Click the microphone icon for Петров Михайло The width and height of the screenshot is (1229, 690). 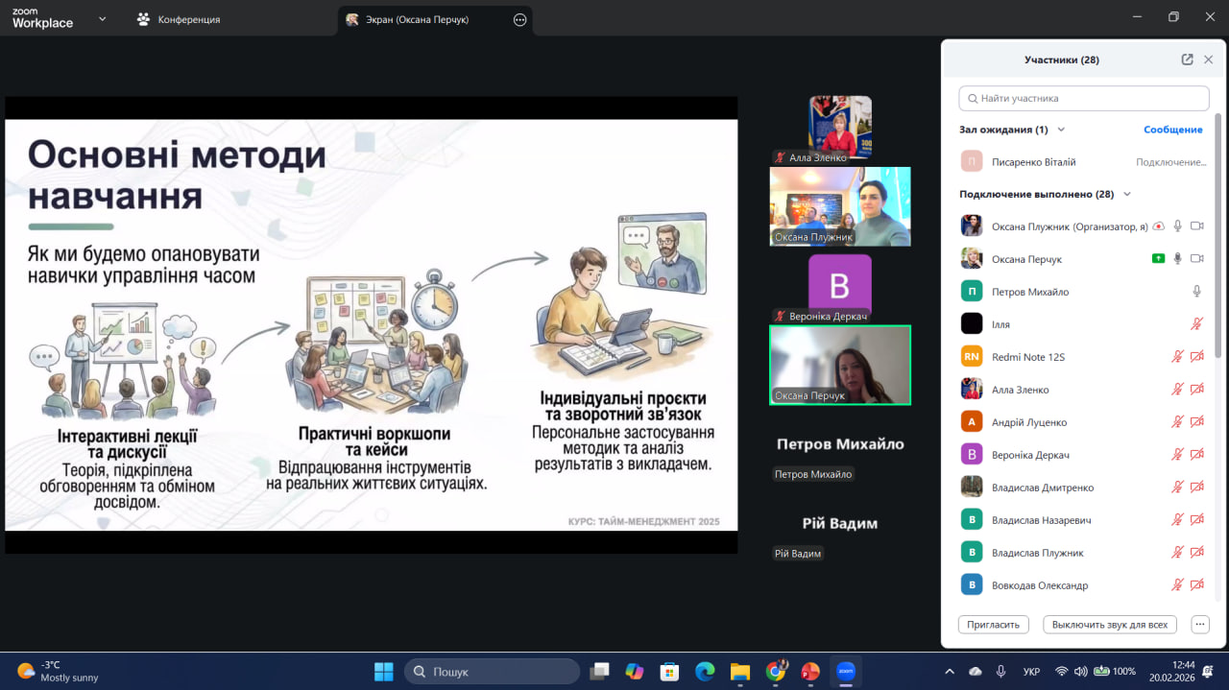[1196, 292]
